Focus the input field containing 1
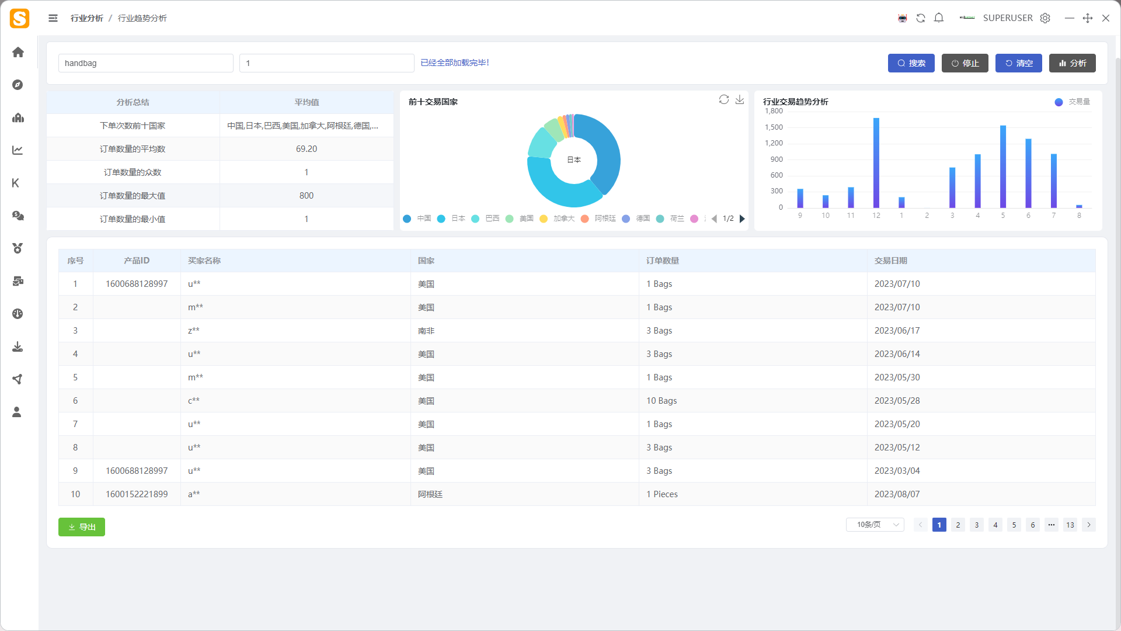Screen dimensions: 1121x631 327,63
